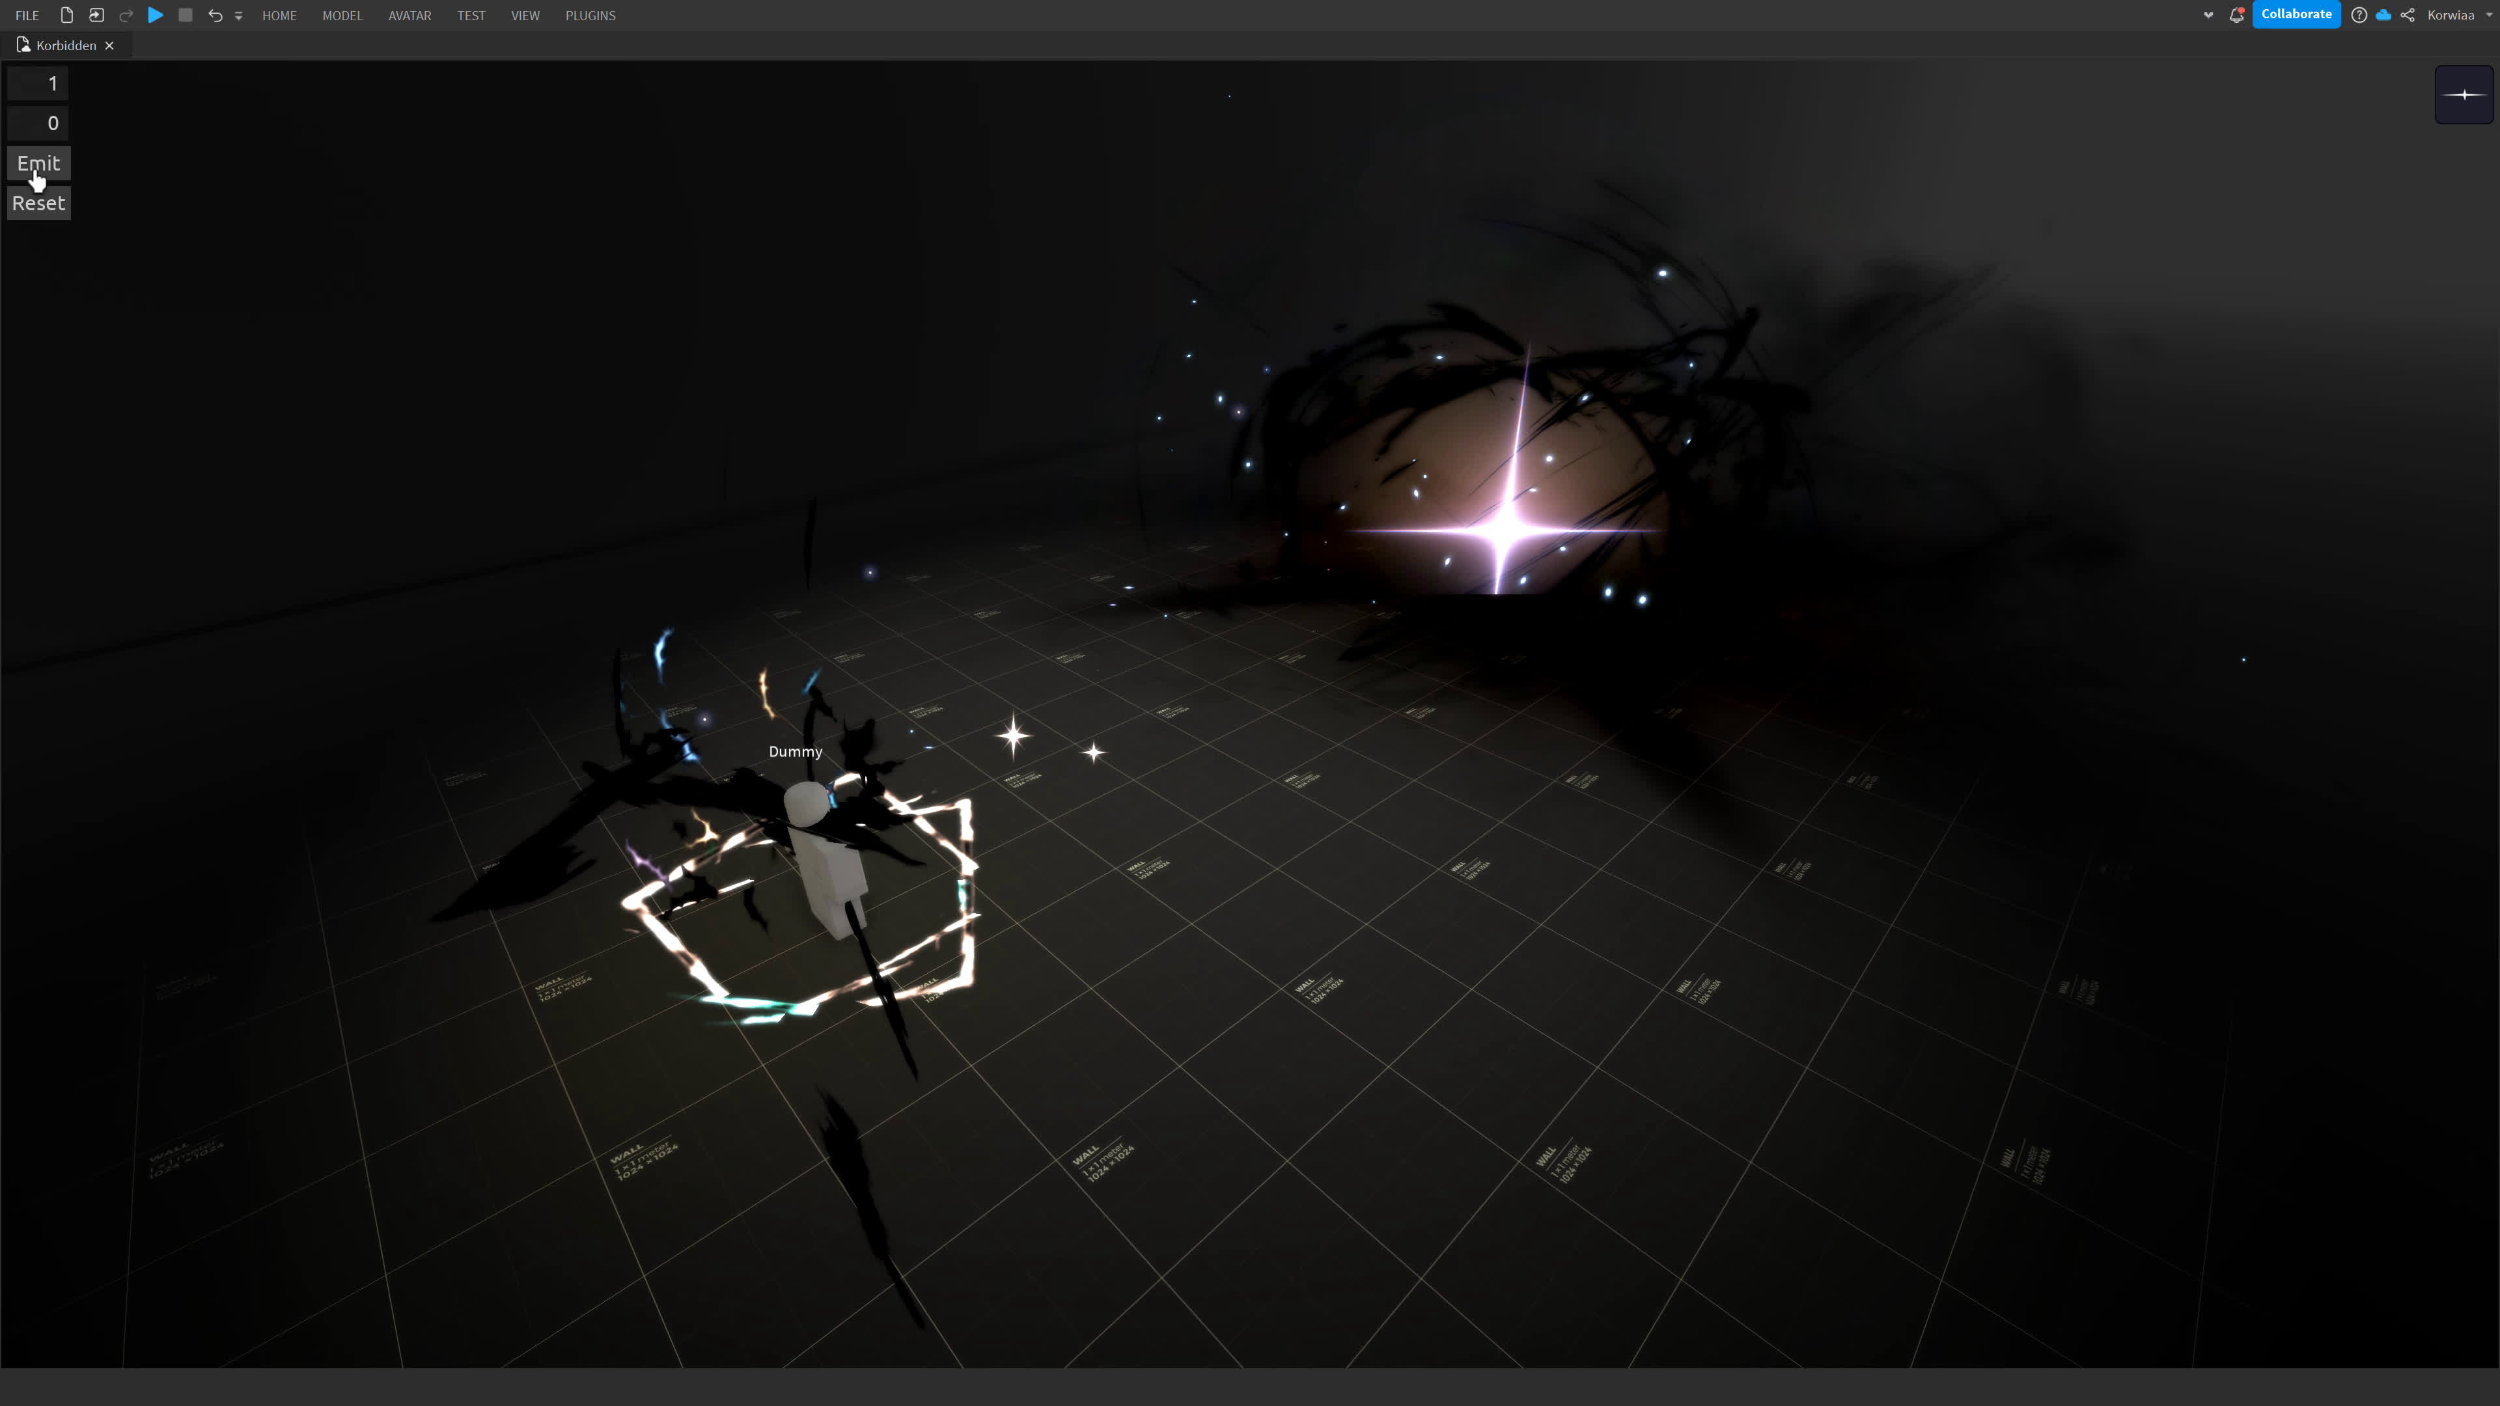2500x1406 pixels.
Task: Close the Korbidden place tab
Action: (x=109, y=46)
